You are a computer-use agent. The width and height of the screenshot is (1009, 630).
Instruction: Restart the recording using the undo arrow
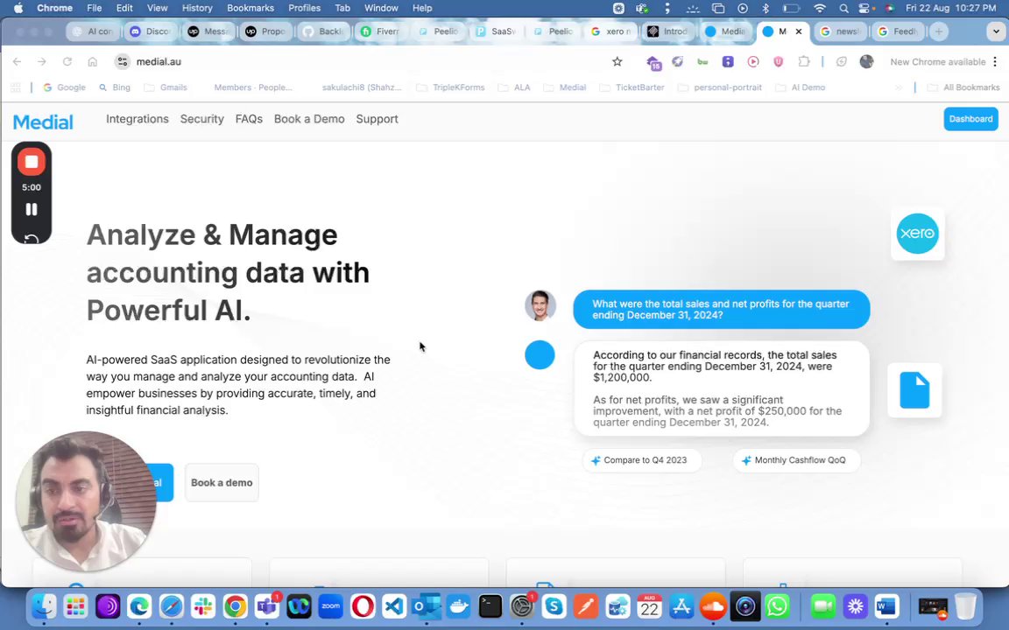click(x=31, y=239)
